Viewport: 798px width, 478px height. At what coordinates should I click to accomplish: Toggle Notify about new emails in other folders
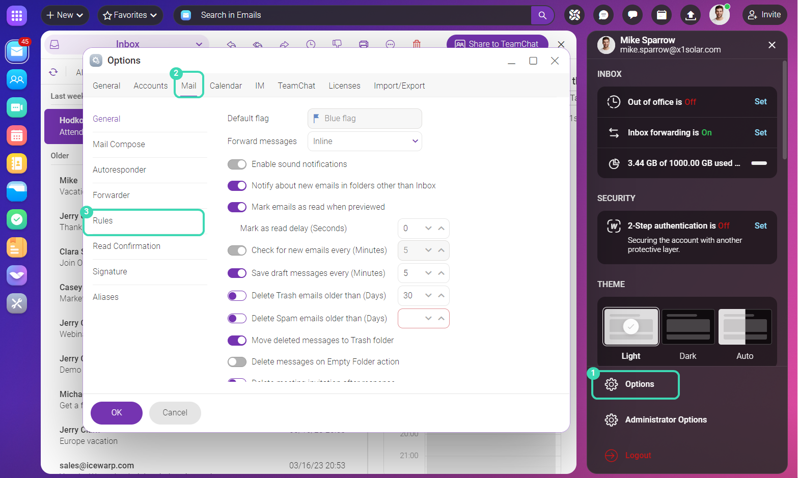pyautogui.click(x=237, y=186)
